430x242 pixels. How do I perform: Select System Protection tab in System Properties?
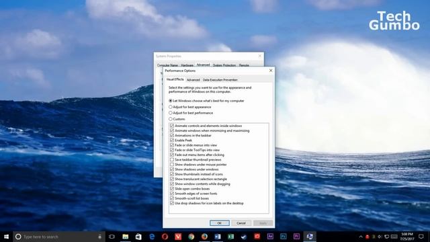click(224, 65)
